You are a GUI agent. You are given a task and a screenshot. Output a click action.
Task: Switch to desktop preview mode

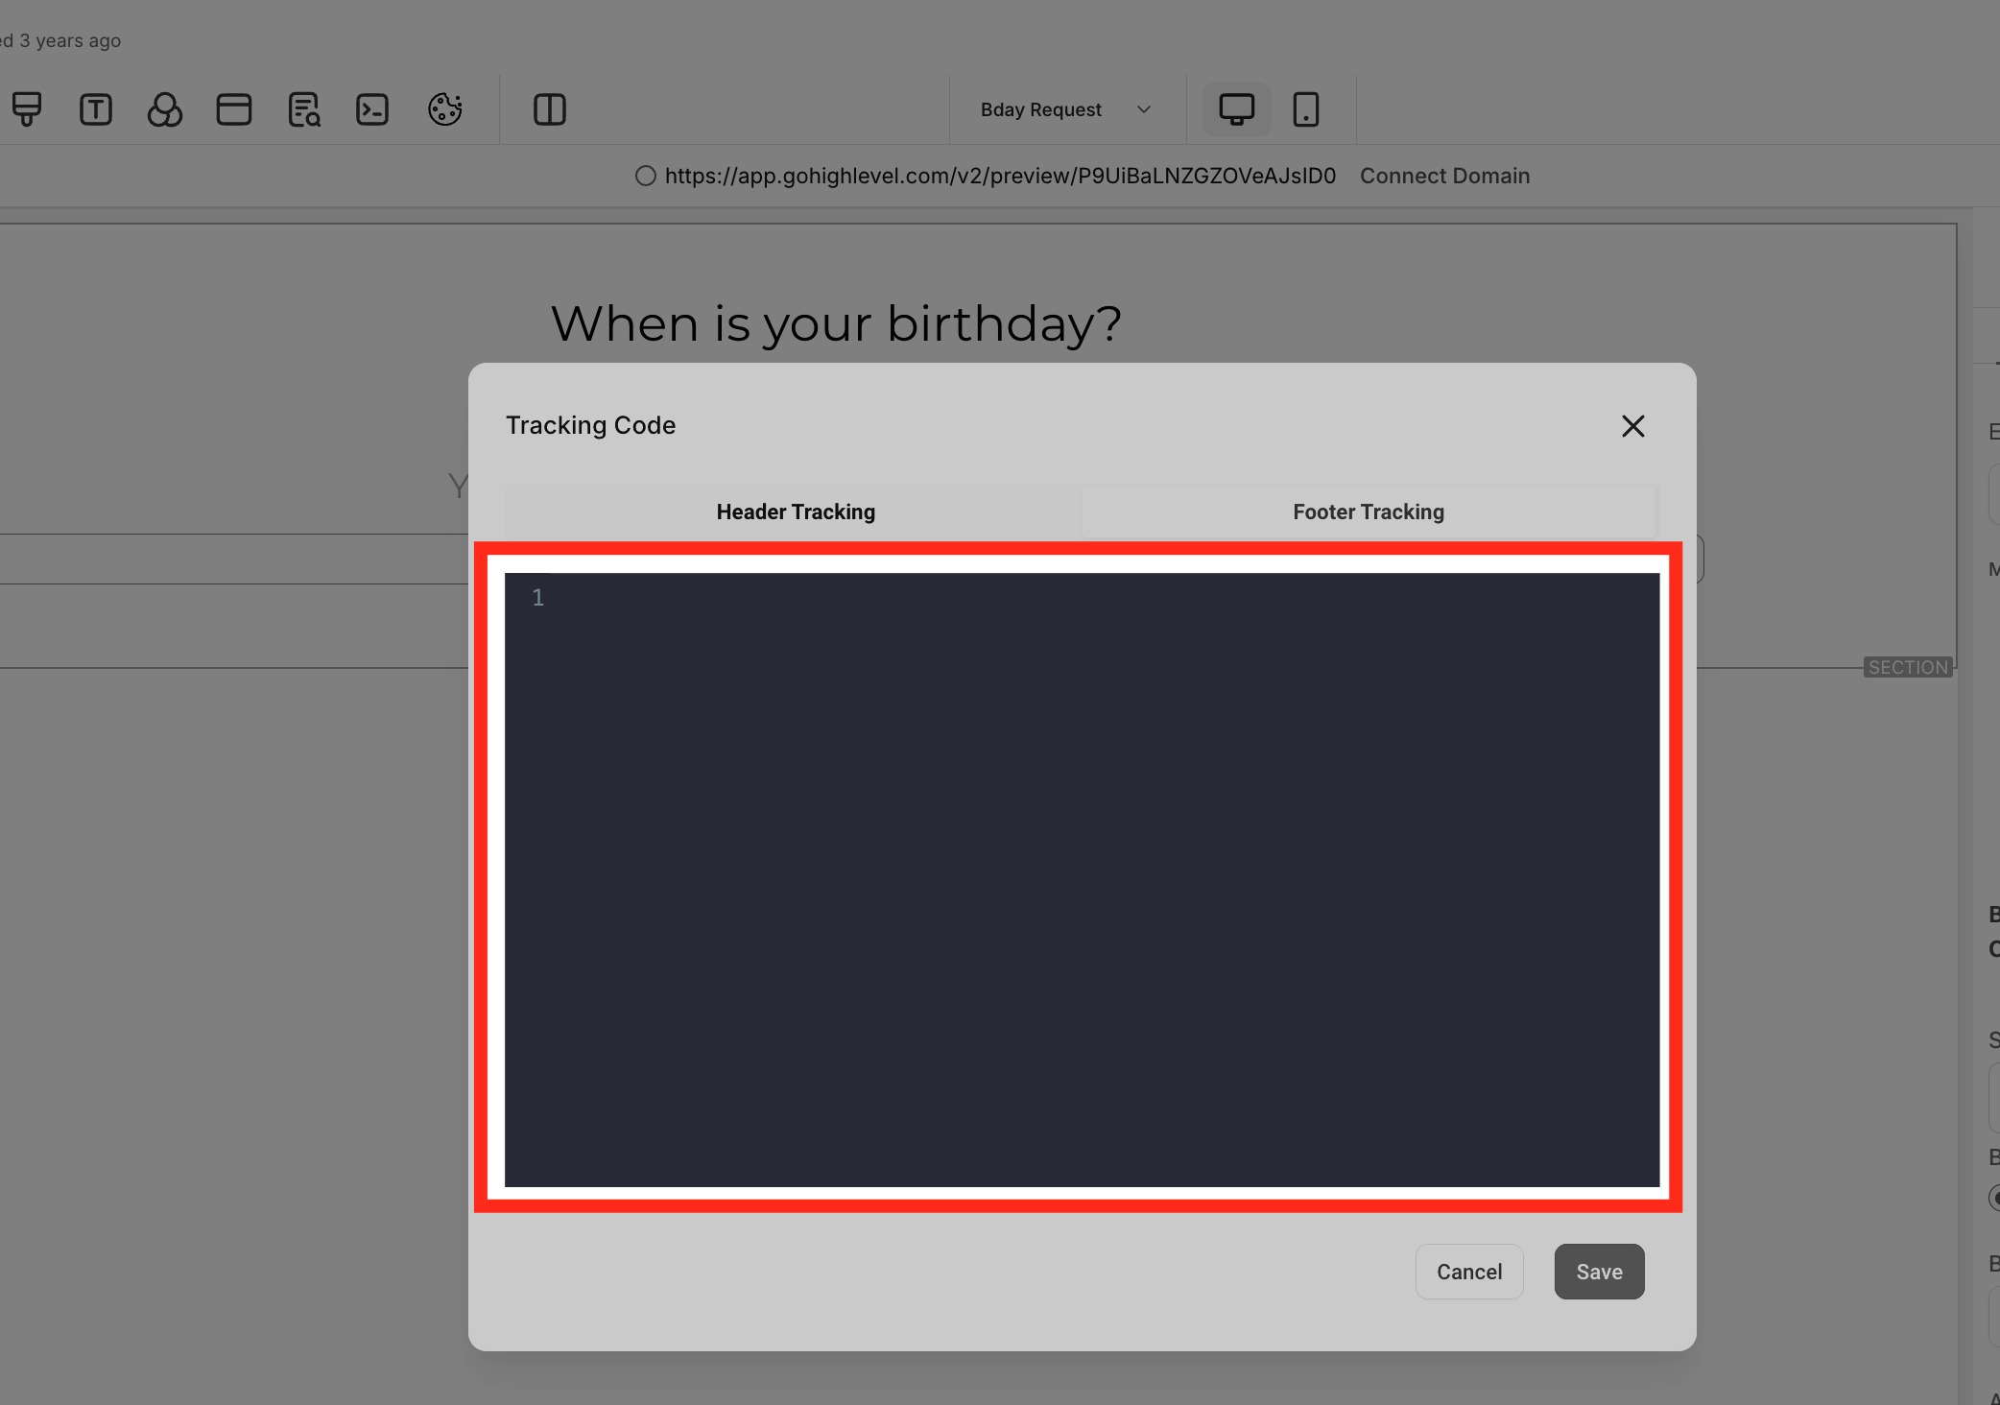click(x=1237, y=108)
